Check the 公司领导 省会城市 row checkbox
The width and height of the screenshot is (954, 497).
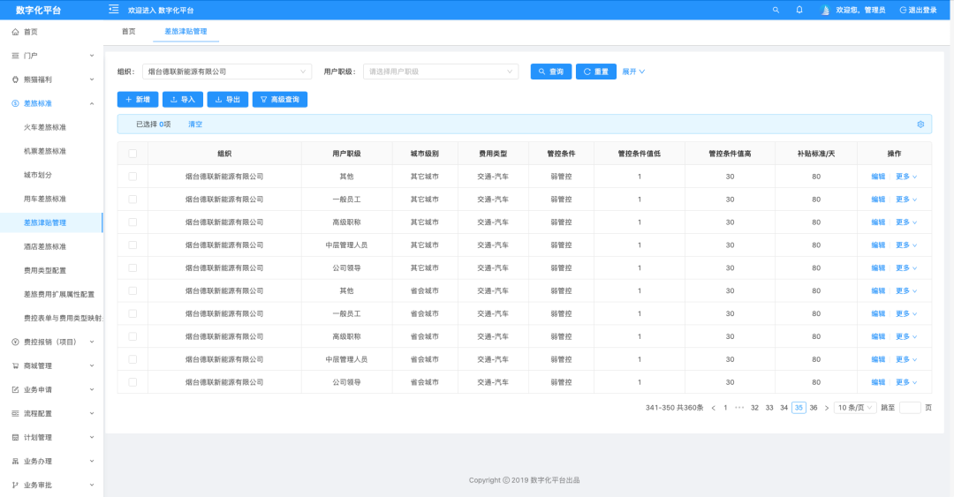pyautogui.click(x=132, y=382)
